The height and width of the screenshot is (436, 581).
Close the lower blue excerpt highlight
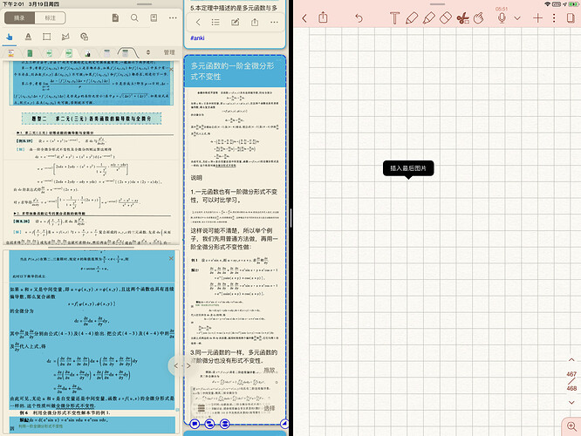[171, 258]
